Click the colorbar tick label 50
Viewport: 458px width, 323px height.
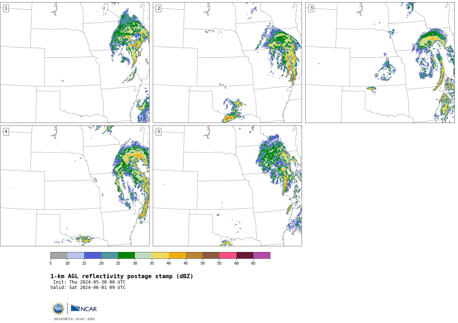coord(203,263)
